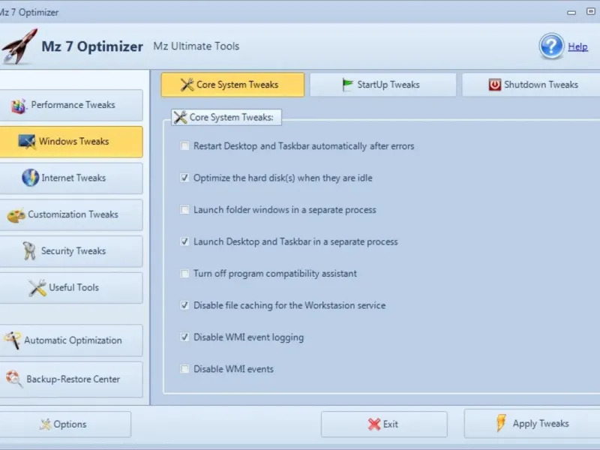
Task: Click the Useful Tools wrench icon
Action: (x=37, y=288)
